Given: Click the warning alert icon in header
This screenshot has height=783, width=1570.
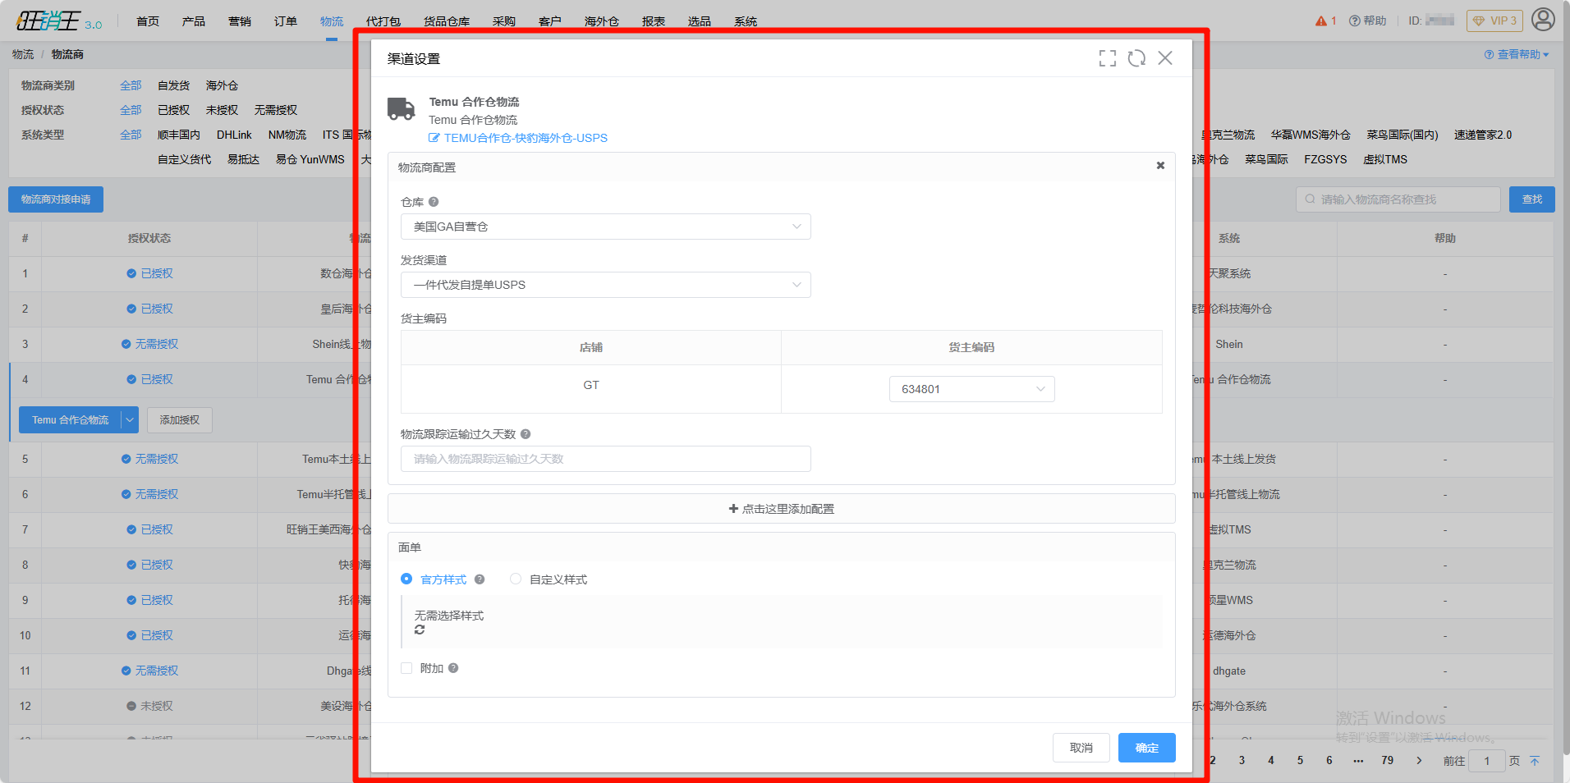Looking at the screenshot, I should (1321, 21).
